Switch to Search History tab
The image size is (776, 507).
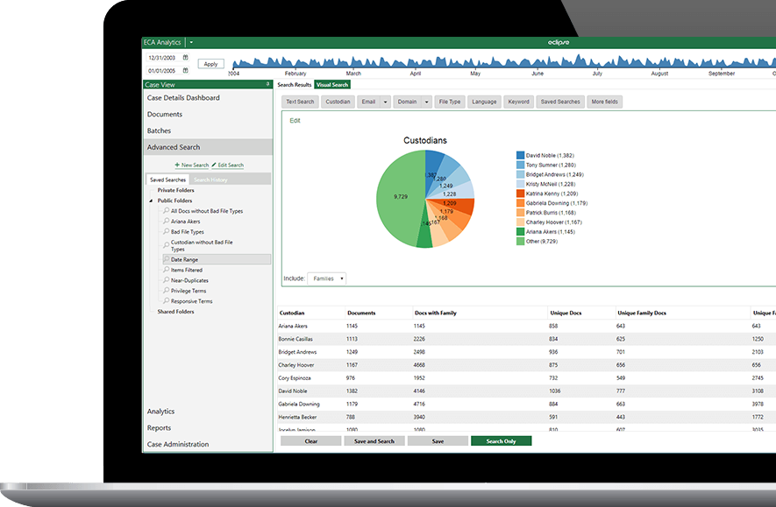pos(210,180)
